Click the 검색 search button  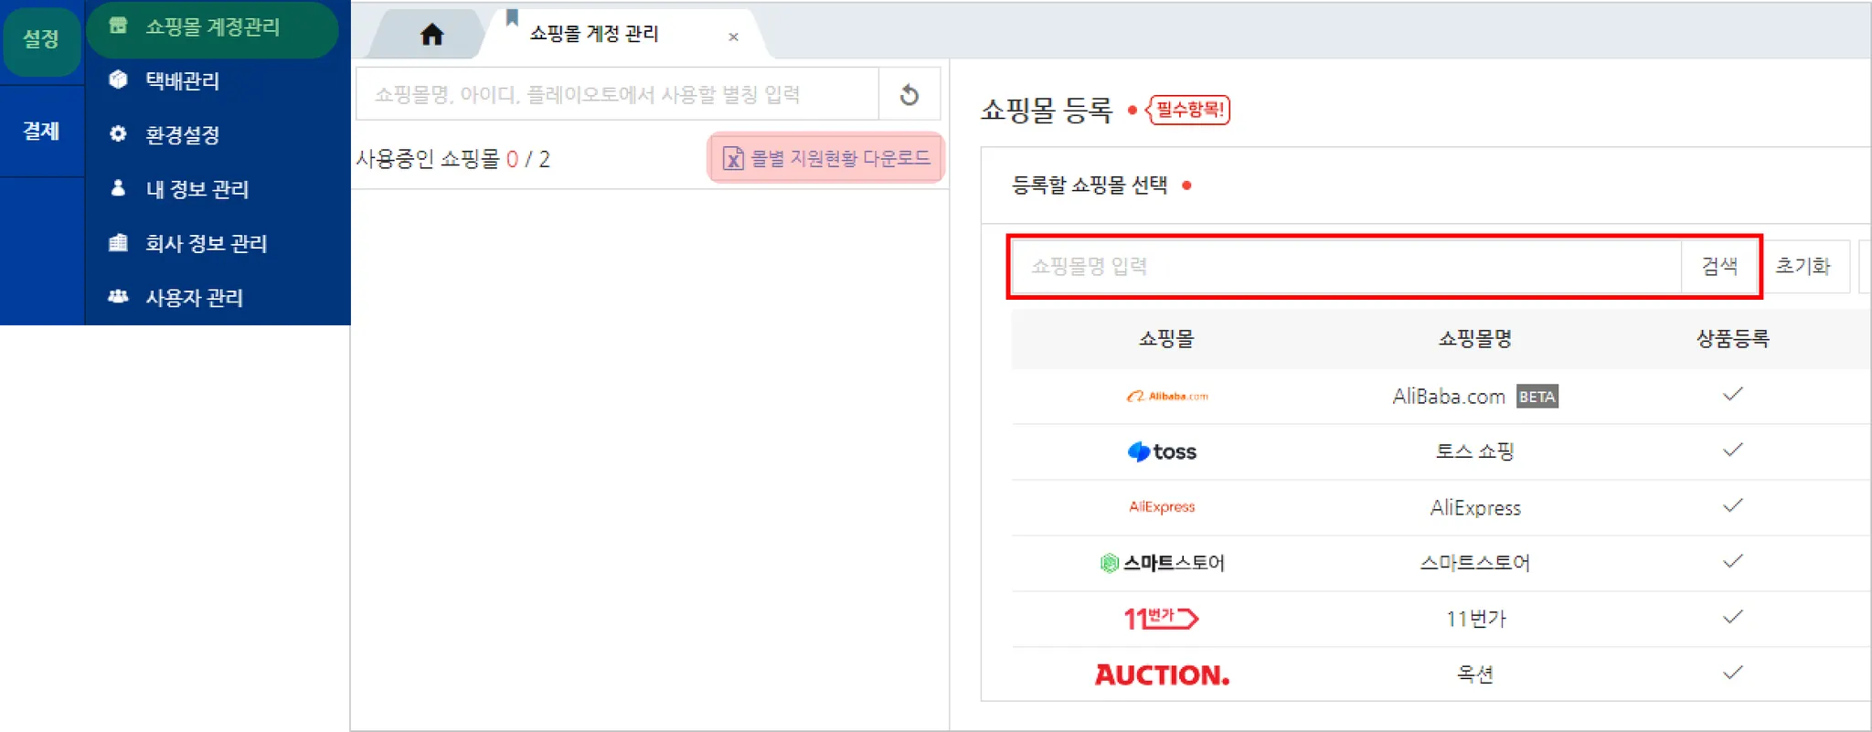tap(1719, 266)
